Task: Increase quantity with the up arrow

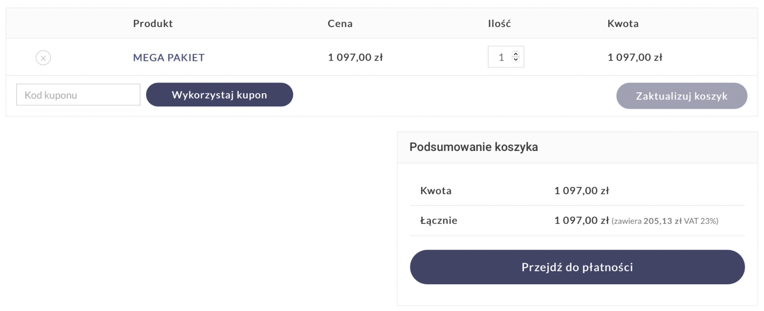Action: 516,54
